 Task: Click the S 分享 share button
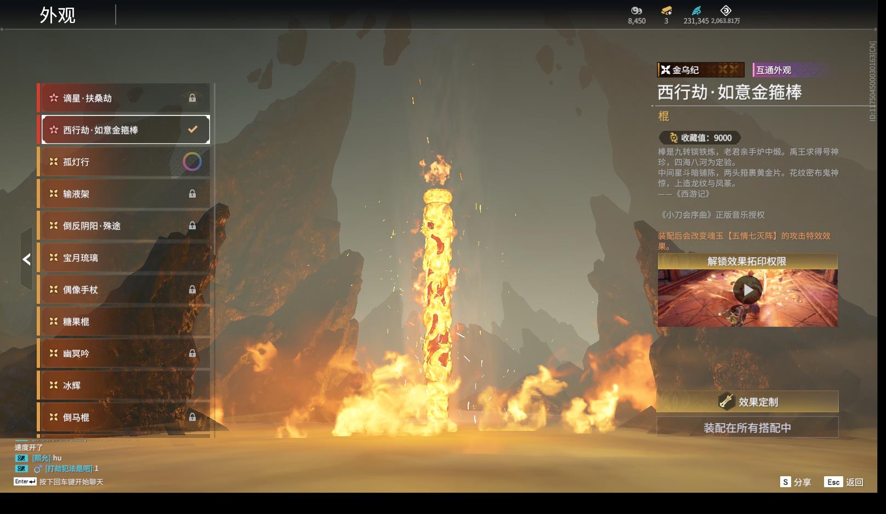pyautogui.click(x=796, y=482)
